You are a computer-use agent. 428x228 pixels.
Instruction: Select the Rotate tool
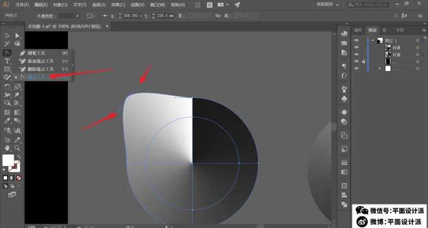(x=7, y=87)
